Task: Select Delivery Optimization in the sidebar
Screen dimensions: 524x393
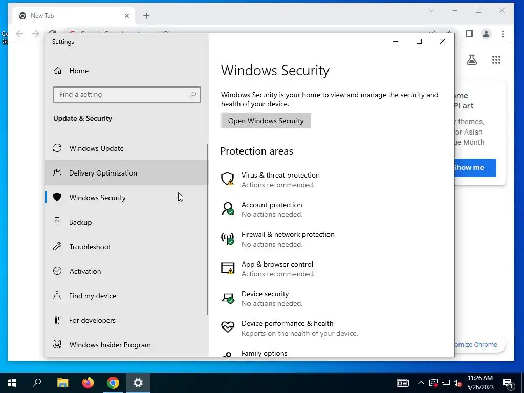Action: (126, 172)
